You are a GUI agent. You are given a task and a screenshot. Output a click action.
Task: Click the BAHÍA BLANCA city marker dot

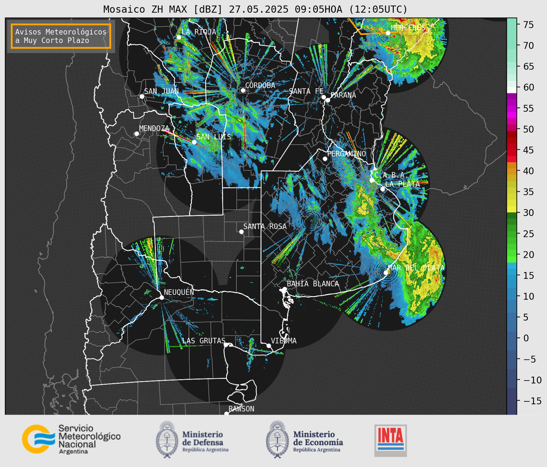(284, 289)
